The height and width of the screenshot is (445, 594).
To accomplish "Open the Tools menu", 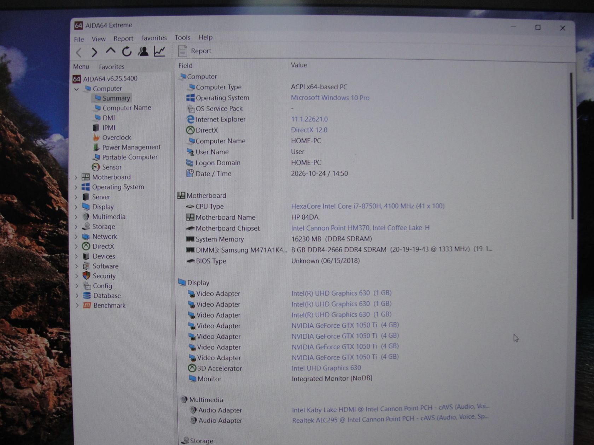I will [x=182, y=37].
